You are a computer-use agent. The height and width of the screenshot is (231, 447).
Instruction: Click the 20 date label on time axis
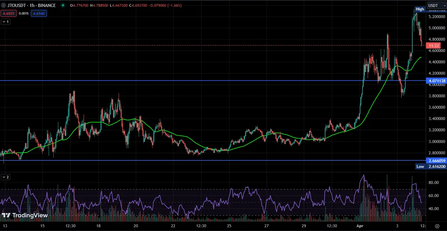point(136,226)
